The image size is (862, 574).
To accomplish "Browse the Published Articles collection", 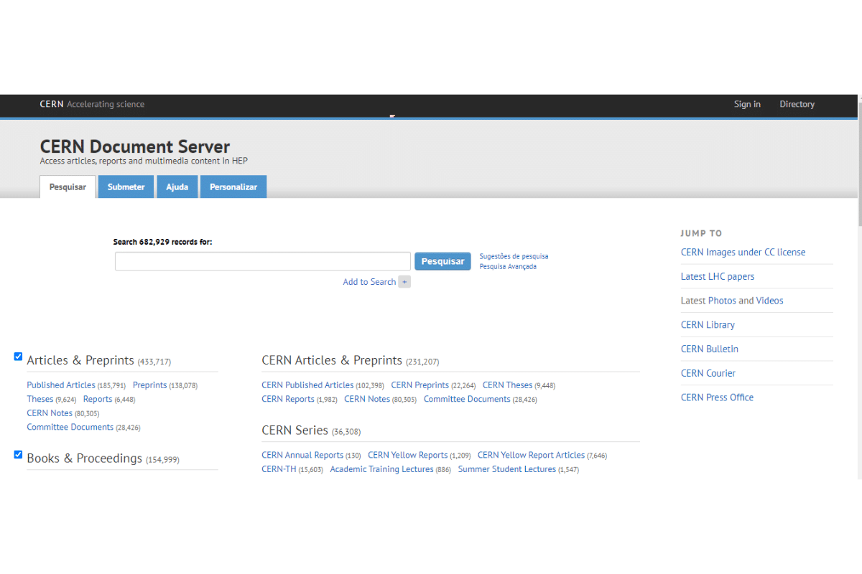I will click(x=61, y=385).
